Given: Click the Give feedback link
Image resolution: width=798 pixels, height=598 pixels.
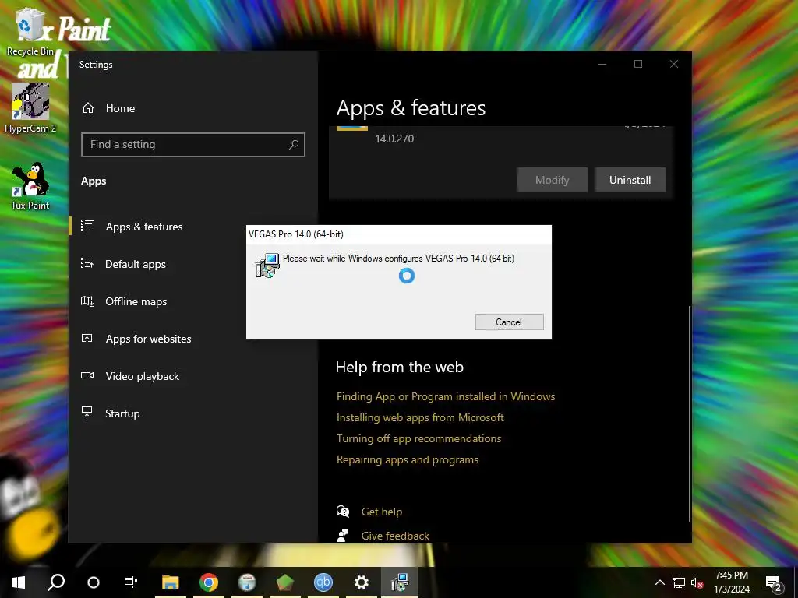Looking at the screenshot, I should click(x=395, y=536).
